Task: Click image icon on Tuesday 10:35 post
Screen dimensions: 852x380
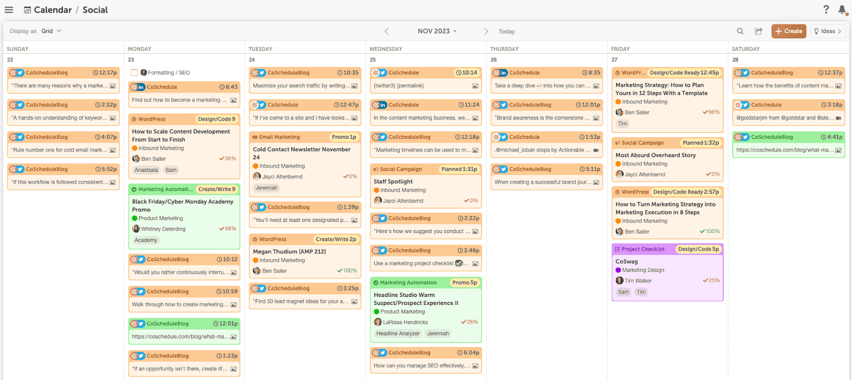Action: [354, 86]
